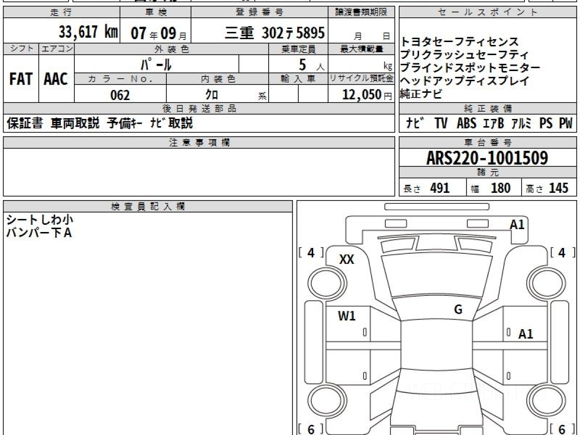Screen dimensions: 580x435
Task: Click the height value 145
Action: [558, 188]
